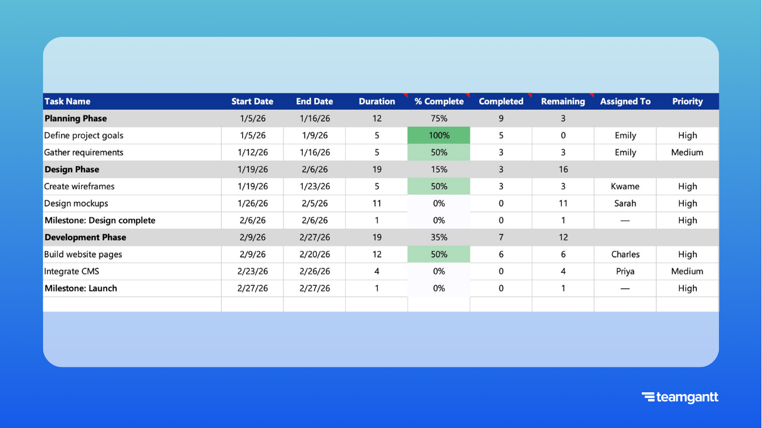Viewport: 762px width, 428px height.
Task: Select the End Date column header
Action: (314, 101)
